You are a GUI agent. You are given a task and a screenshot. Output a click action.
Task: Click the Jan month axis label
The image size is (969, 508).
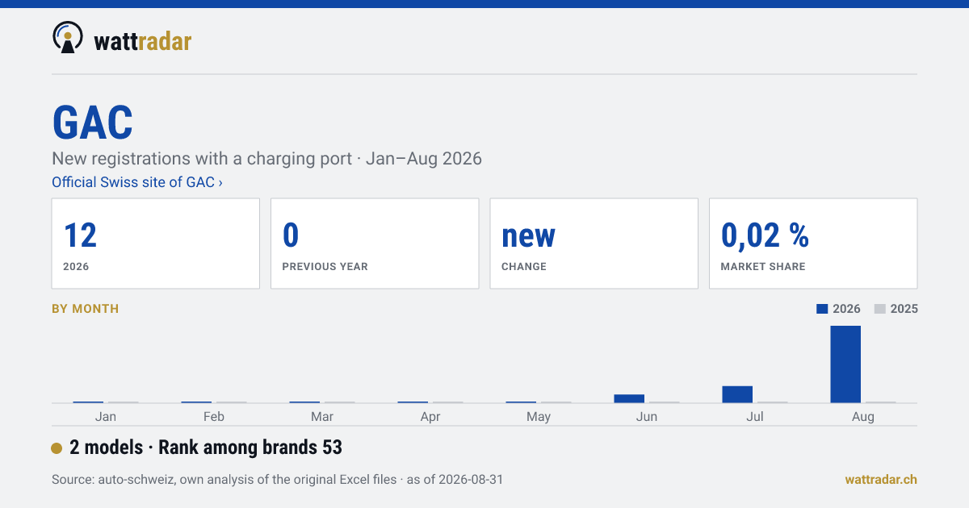pos(106,416)
